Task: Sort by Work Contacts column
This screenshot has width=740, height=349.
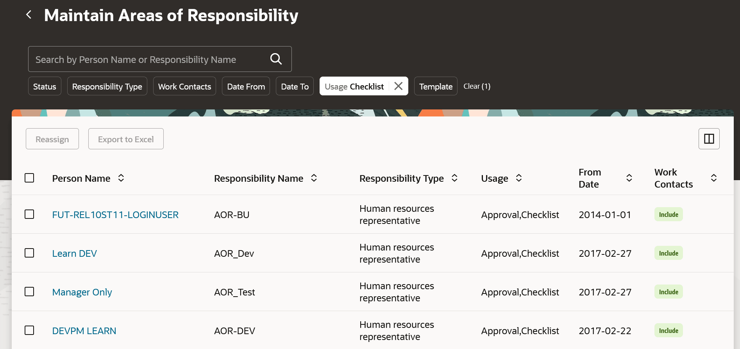Action: coord(713,178)
